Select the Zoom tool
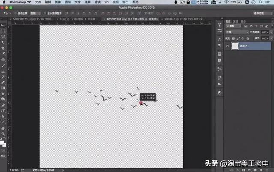Viewport: 274px width, 172px height. (3, 134)
